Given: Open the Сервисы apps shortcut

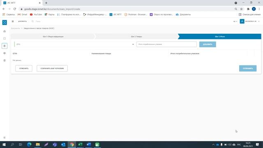Looking at the screenshot, I should coord(9,14).
